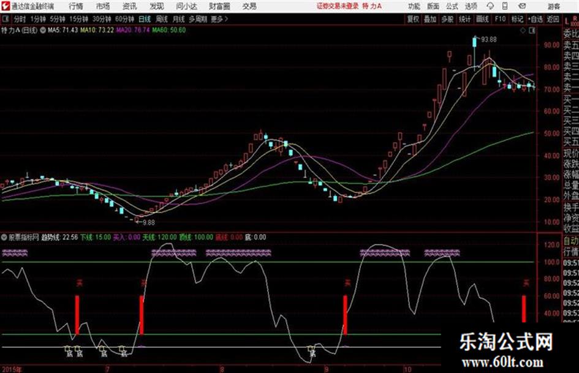Click the customer service headset icon
This screenshot has height=373, width=579.
(x=490, y=6)
